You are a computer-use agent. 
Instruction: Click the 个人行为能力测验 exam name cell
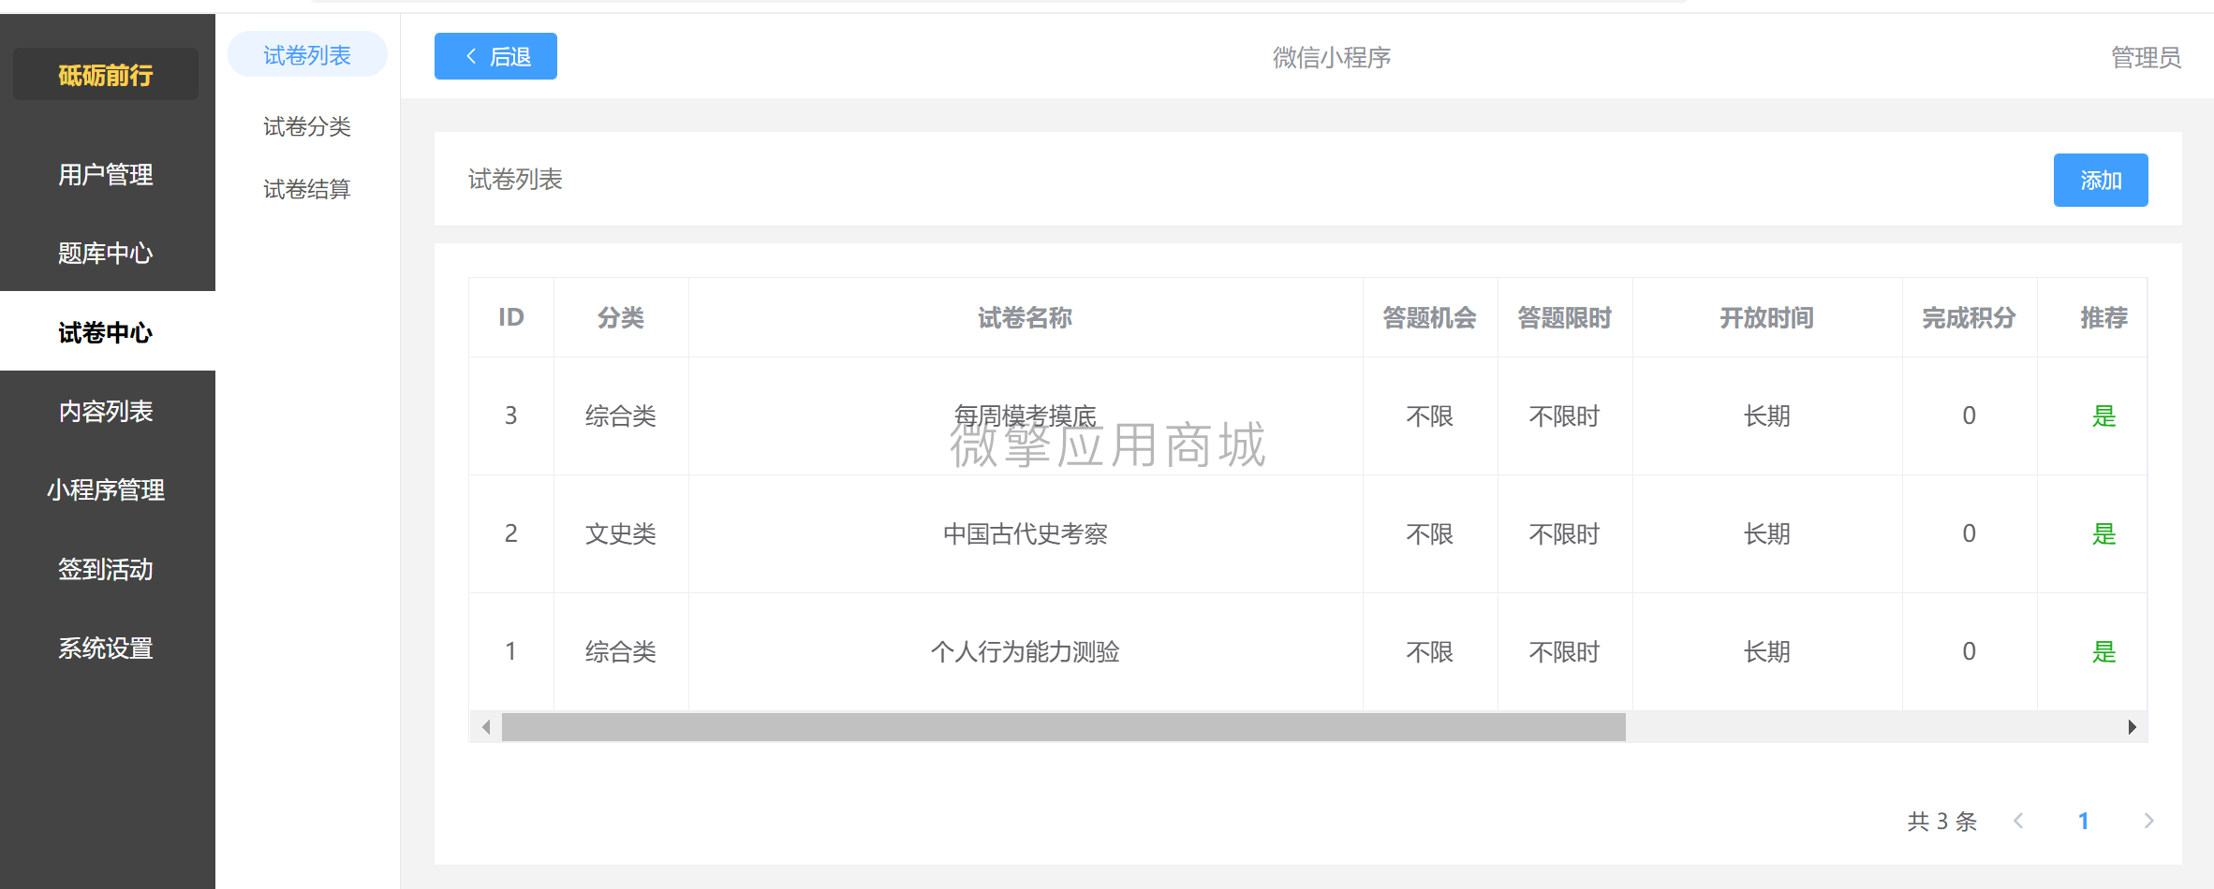1026,651
